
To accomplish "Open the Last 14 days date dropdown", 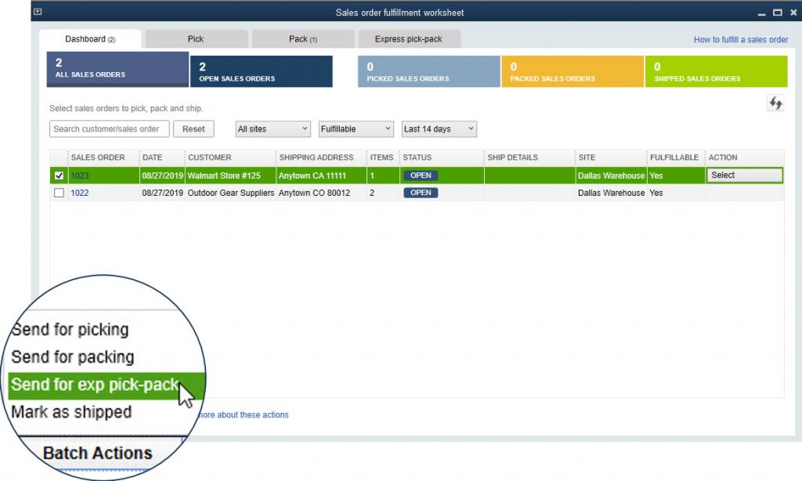I will [x=439, y=129].
